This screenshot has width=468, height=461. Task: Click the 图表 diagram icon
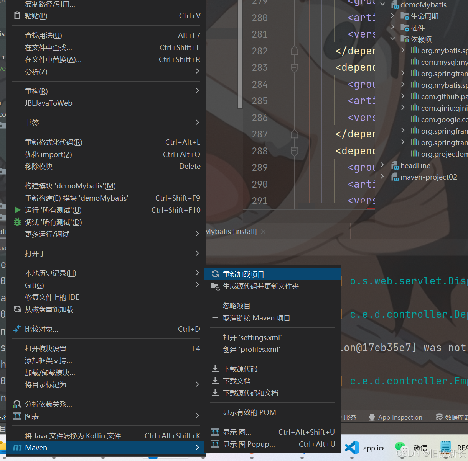(17, 416)
